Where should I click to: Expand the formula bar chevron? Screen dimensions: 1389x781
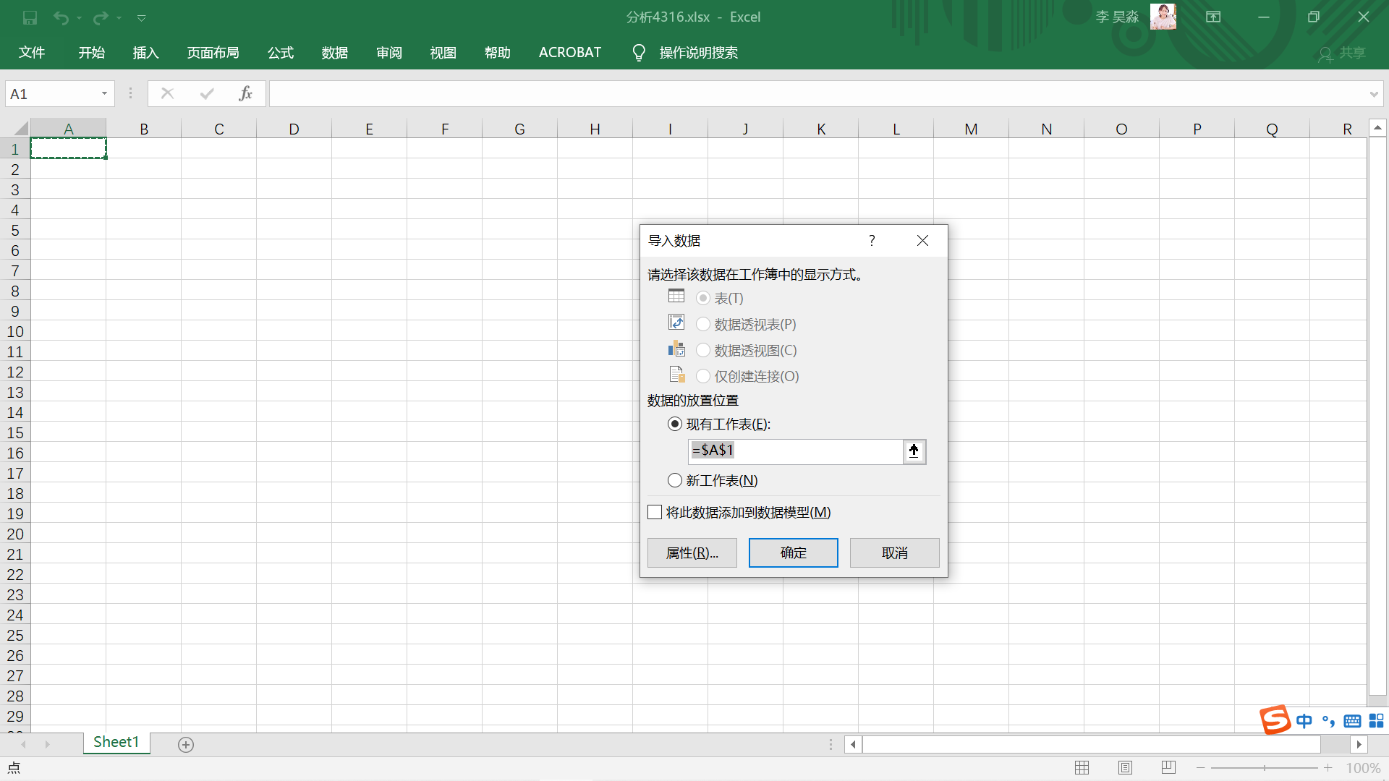(1373, 94)
